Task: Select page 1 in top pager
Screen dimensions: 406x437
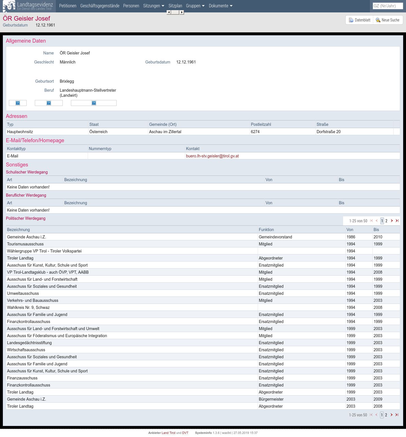Action: 382,221
